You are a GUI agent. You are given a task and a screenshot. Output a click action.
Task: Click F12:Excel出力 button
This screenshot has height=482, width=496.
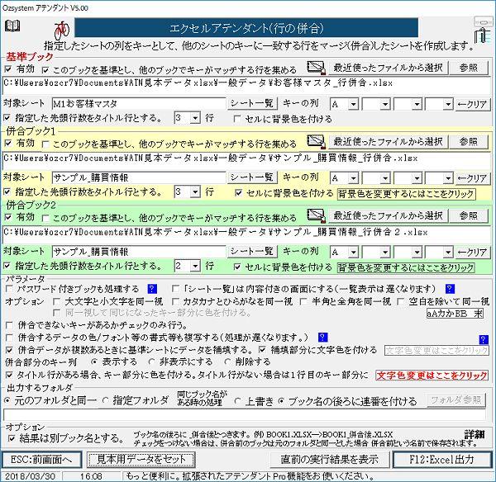(442, 459)
